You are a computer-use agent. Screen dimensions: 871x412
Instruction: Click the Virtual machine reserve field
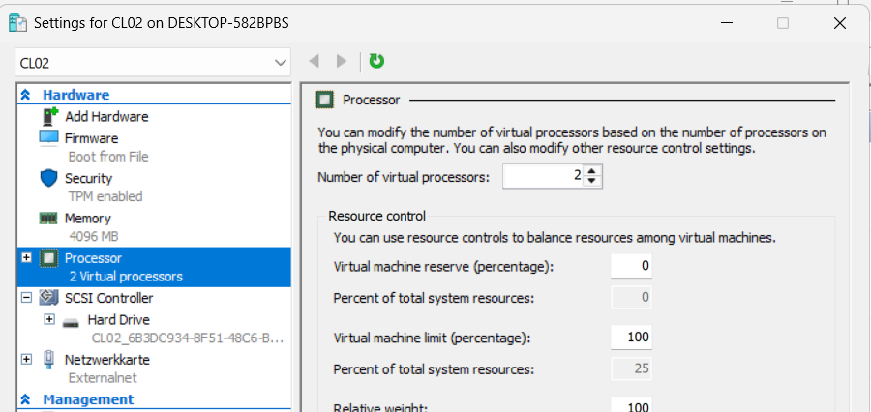pyautogui.click(x=631, y=266)
